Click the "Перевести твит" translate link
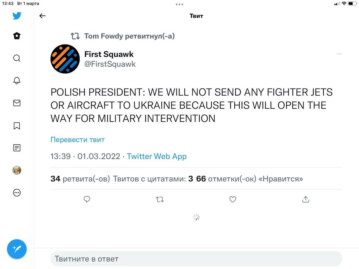 (x=77, y=140)
